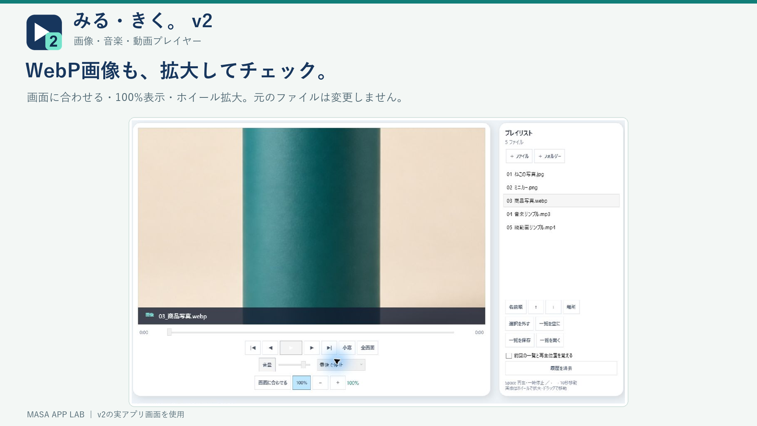This screenshot has width=757, height=426.
Task: Click the zoomed WebP image preview
Action: (311, 218)
